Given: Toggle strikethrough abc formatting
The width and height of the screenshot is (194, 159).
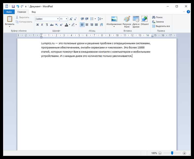Looking at the screenshot, I should pyautogui.click(x=51, y=25).
